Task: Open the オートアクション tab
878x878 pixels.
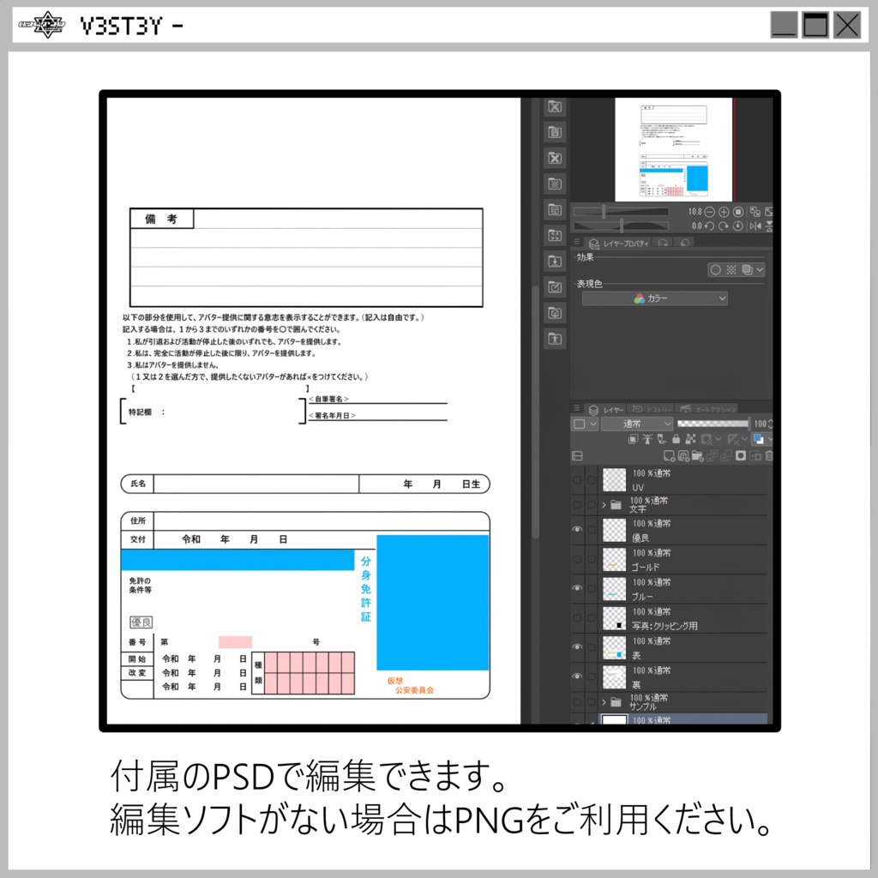Action: tap(712, 409)
